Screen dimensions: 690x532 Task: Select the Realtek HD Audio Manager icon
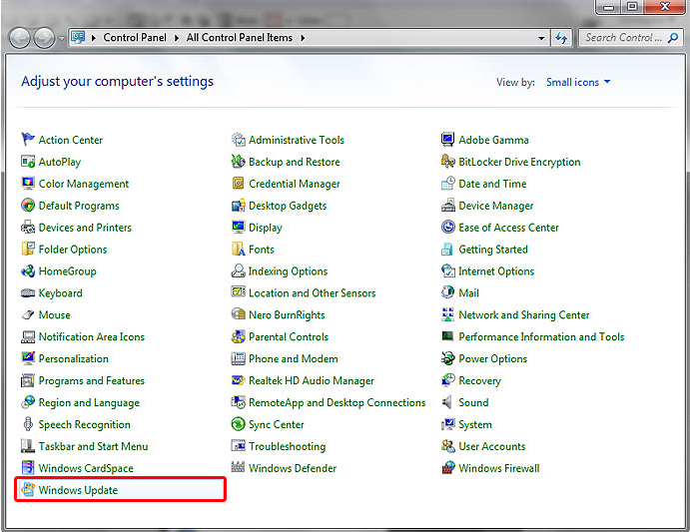tap(239, 381)
